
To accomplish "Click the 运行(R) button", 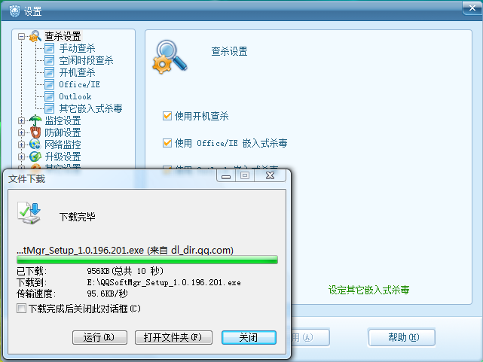I will pos(99,338).
